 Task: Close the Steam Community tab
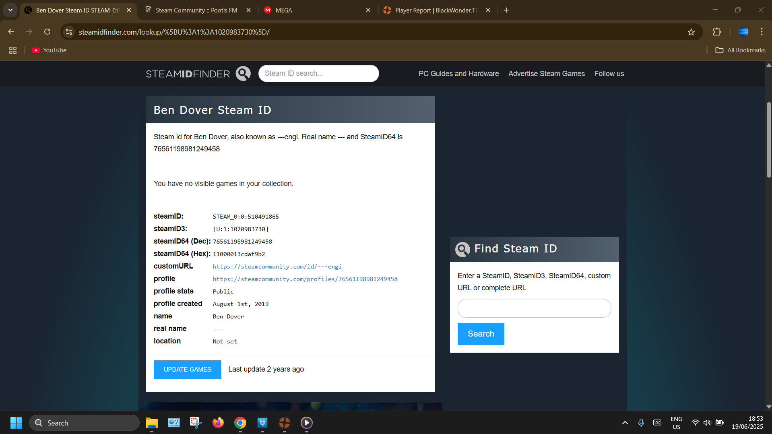[248, 10]
